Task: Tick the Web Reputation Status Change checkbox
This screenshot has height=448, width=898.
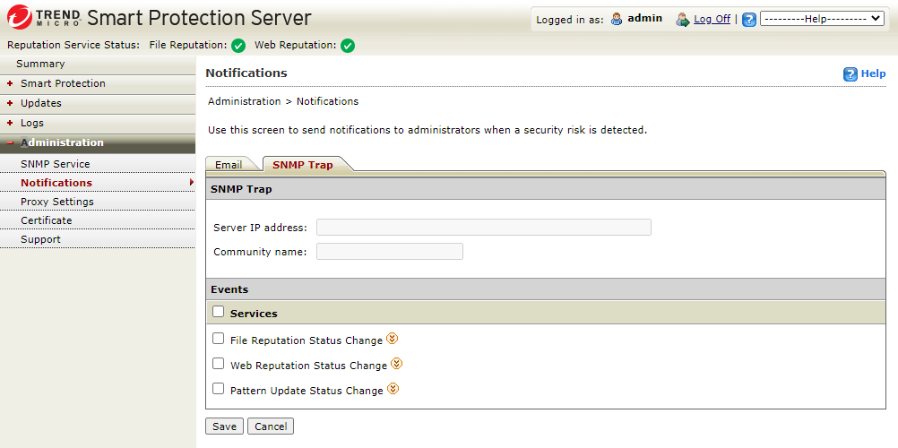Action: (218, 364)
